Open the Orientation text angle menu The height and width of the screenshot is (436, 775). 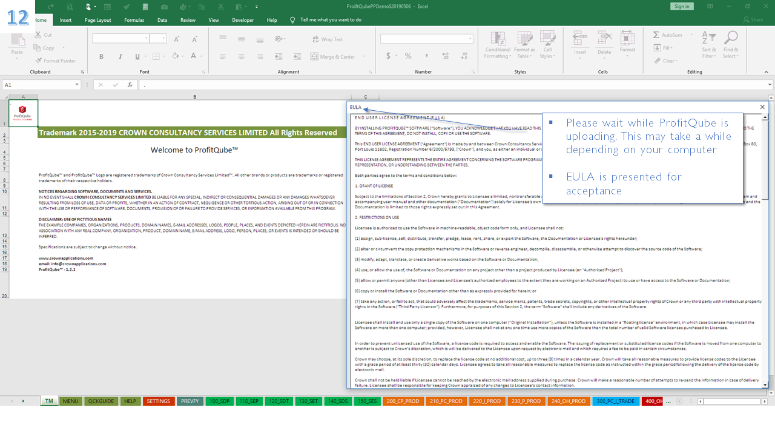[x=279, y=39]
